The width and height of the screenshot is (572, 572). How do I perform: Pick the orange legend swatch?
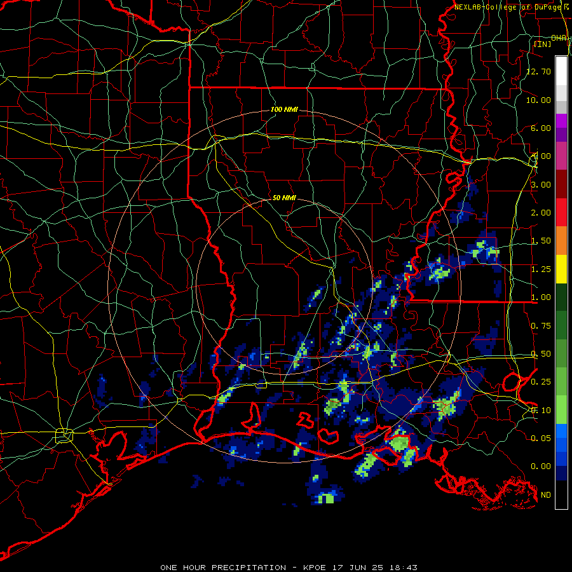tap(561, 241)
